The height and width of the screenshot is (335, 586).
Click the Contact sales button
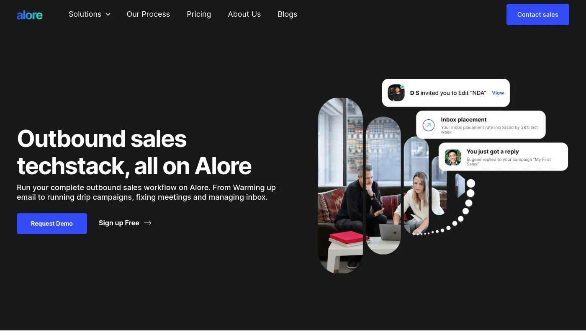(x=538, y=14)
